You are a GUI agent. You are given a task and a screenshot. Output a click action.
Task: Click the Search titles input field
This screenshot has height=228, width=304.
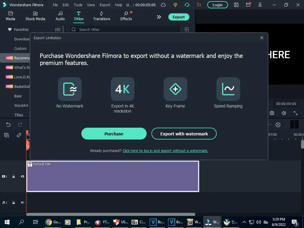[125, 29]
